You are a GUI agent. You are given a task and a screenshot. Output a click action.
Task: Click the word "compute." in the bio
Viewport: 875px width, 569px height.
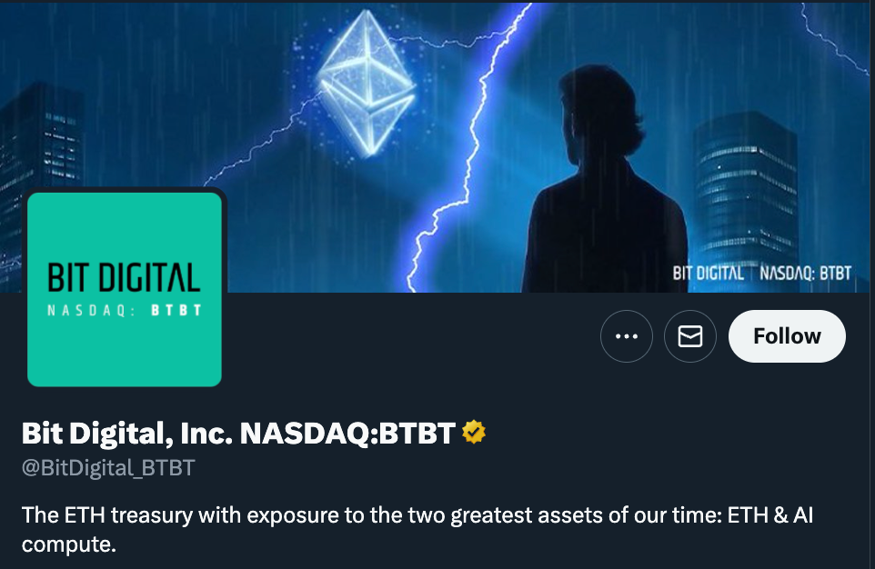click(70, 546)
